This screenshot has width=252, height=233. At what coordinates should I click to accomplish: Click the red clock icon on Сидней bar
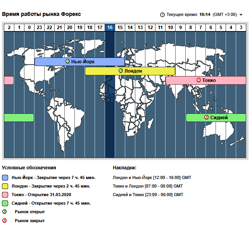click(x=207, y=117)
